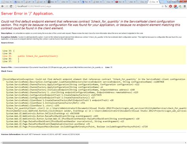187x144 pixels.
Task: Click the 'Button.OnClick(EventArgs e)' stack line
Action: (x=43, y=114)
